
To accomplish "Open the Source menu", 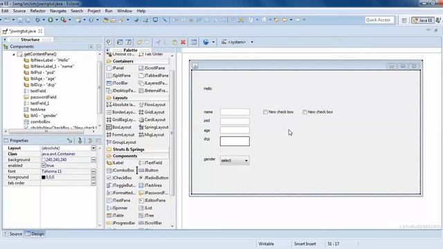I will click(x=19, y=11).
